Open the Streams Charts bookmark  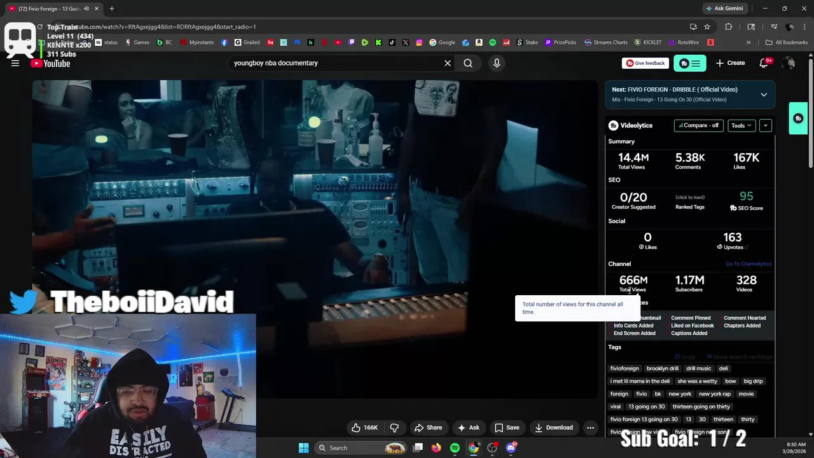coord(605,43)
